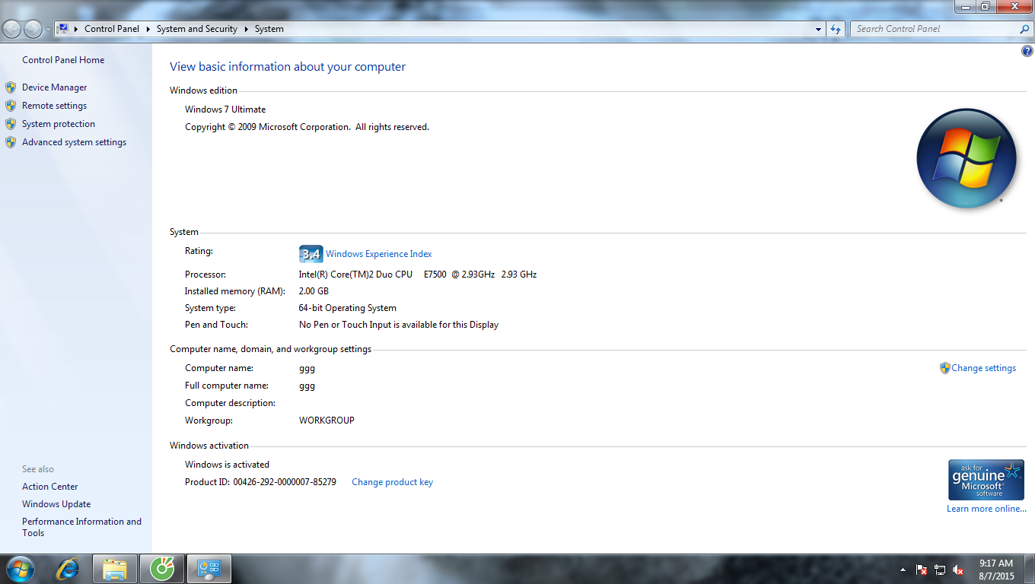Screen dimensions: 1035x584
Task: Click View basic information about your computer heading
Action: [288, 67]
